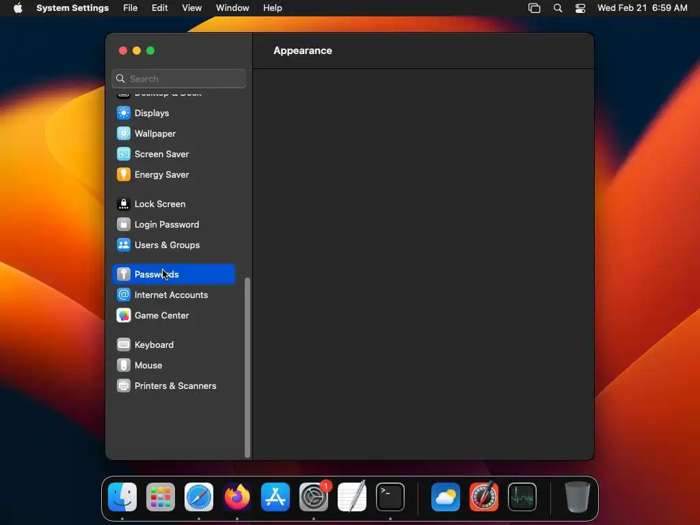Click the date and time in menu bar
700x525 pixels.
coord(642,8)
